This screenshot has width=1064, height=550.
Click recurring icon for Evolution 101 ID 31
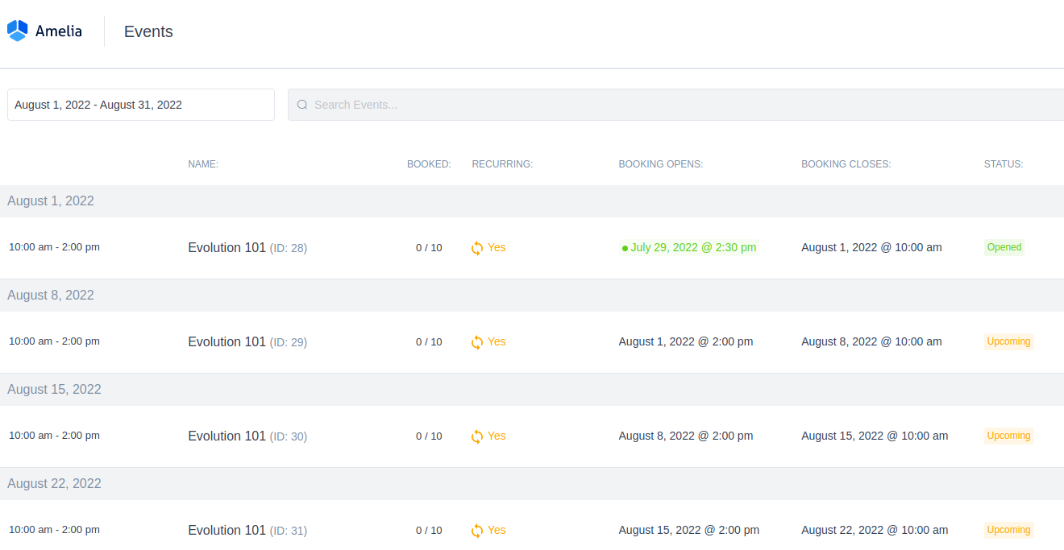[477, 531]
